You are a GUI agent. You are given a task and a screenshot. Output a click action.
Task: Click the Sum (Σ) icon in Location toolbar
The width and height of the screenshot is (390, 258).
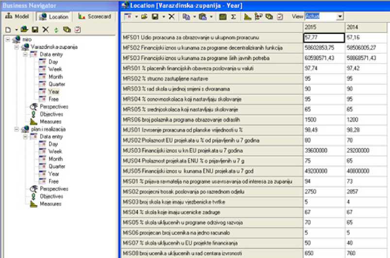[x=233, y=16]
